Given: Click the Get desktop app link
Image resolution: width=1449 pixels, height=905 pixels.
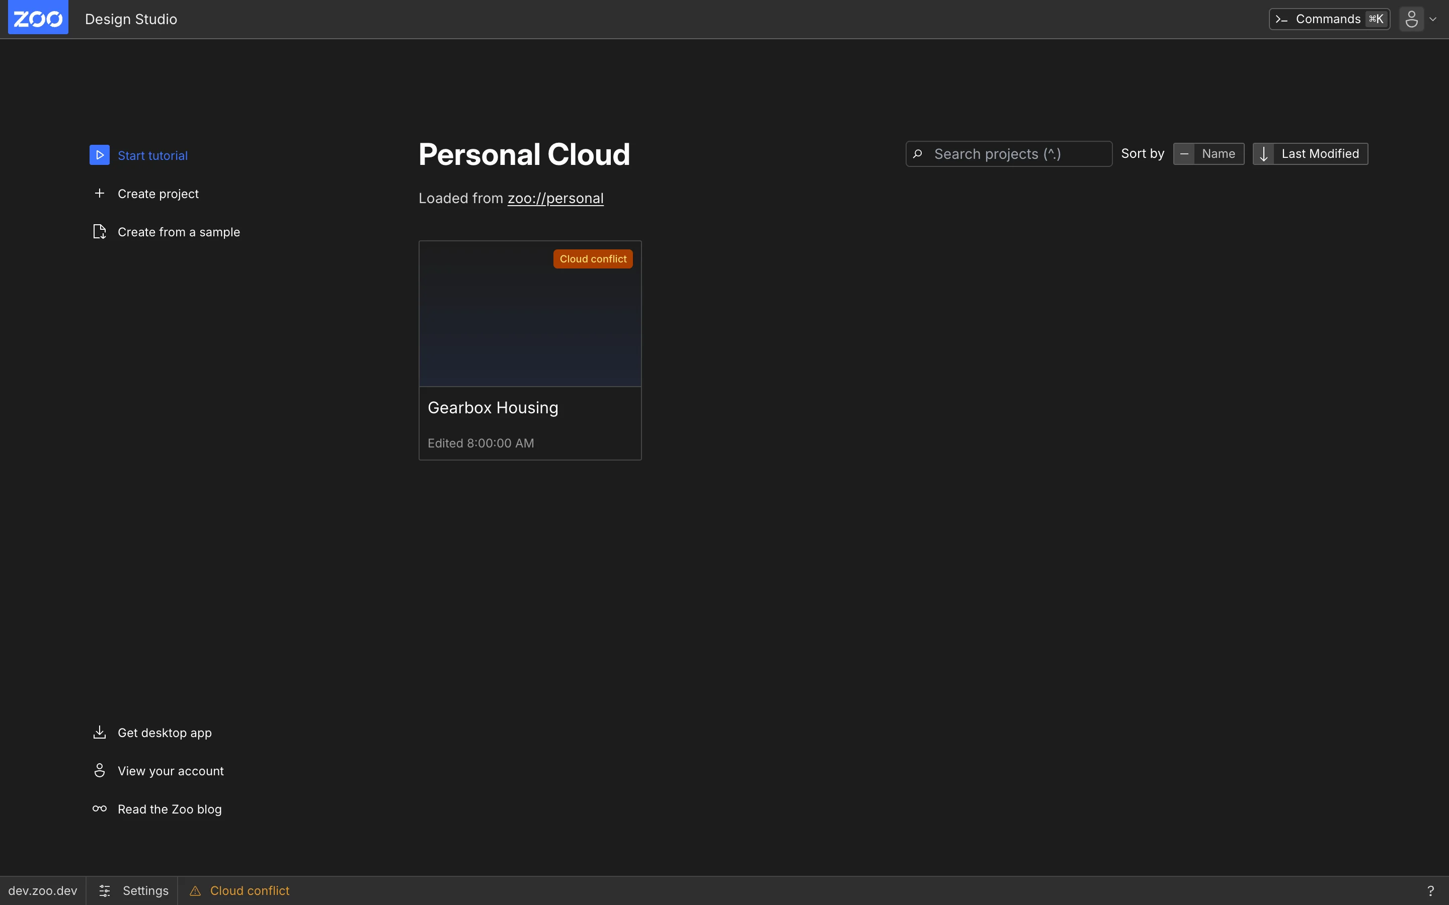Looking at the screenshot, I should click(152, 733).
